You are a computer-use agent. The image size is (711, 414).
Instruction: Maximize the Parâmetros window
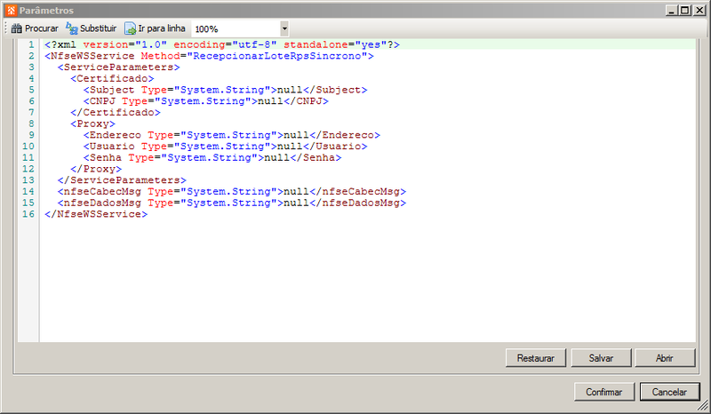[x=685, y=10]
